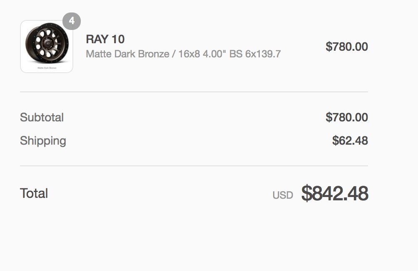
Task: Click the divider line above Total
Action: pyautogui.click(x=194, y=166)
